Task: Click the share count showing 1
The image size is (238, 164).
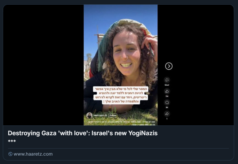Action: pyautogui.click(x=167, y=119)
